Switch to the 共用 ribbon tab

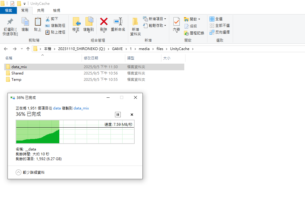pos(41,10)
